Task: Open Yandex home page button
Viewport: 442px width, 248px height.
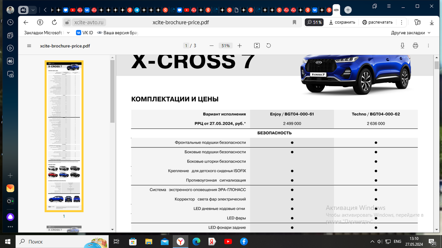Action: coord(40,22)
